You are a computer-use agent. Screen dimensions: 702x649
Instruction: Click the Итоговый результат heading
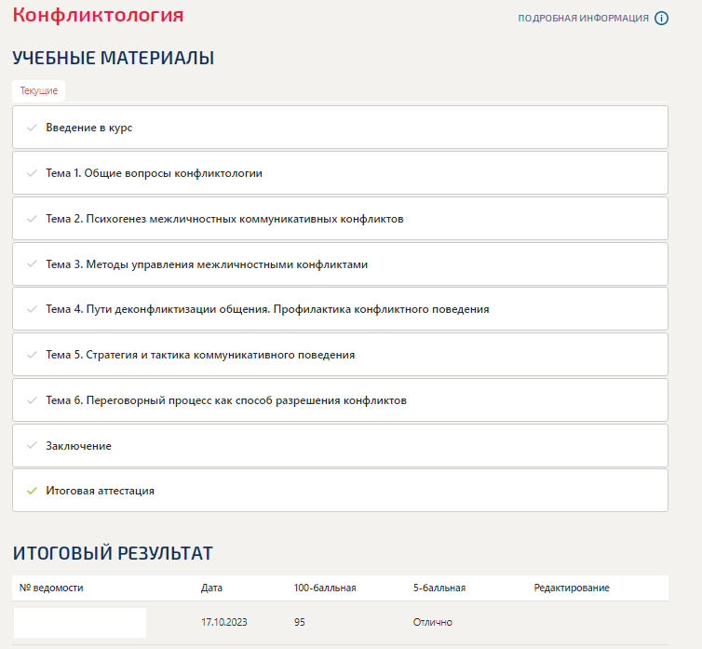point(113,553)
